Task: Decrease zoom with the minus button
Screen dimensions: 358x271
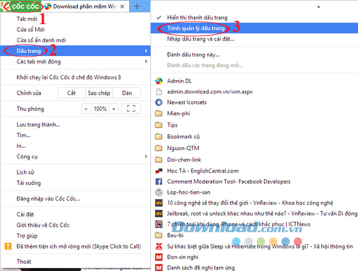Action: pos(87,109)
